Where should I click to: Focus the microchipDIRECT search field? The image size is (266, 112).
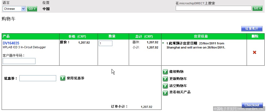point(213,8)
